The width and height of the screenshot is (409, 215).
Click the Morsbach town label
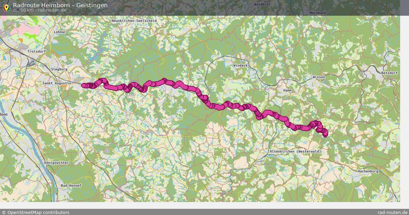318,13
